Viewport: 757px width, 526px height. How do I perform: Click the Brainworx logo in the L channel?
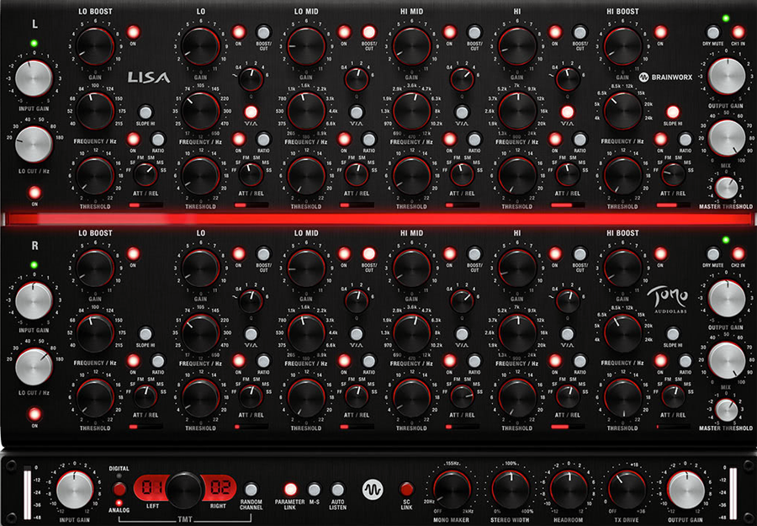pyautogui.click(x=665, y=77)
